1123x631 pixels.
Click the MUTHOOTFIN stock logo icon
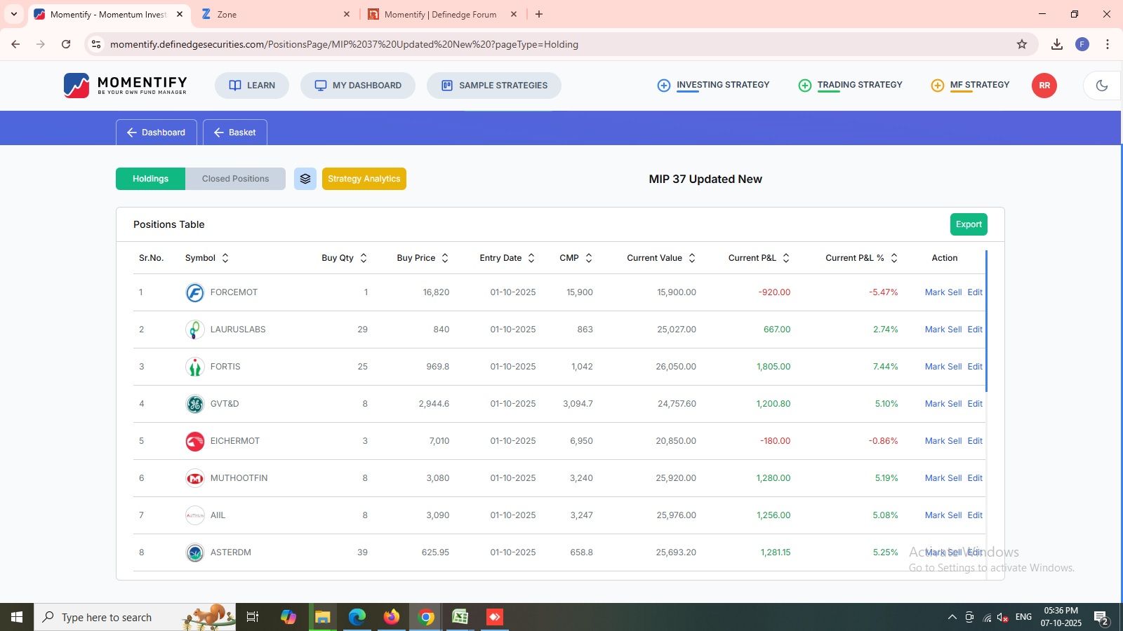[194, 478]
